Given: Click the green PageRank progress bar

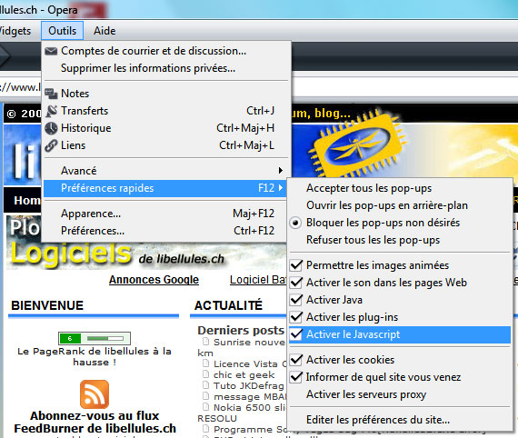Looking at the screenshot, I should pos(95,338).
